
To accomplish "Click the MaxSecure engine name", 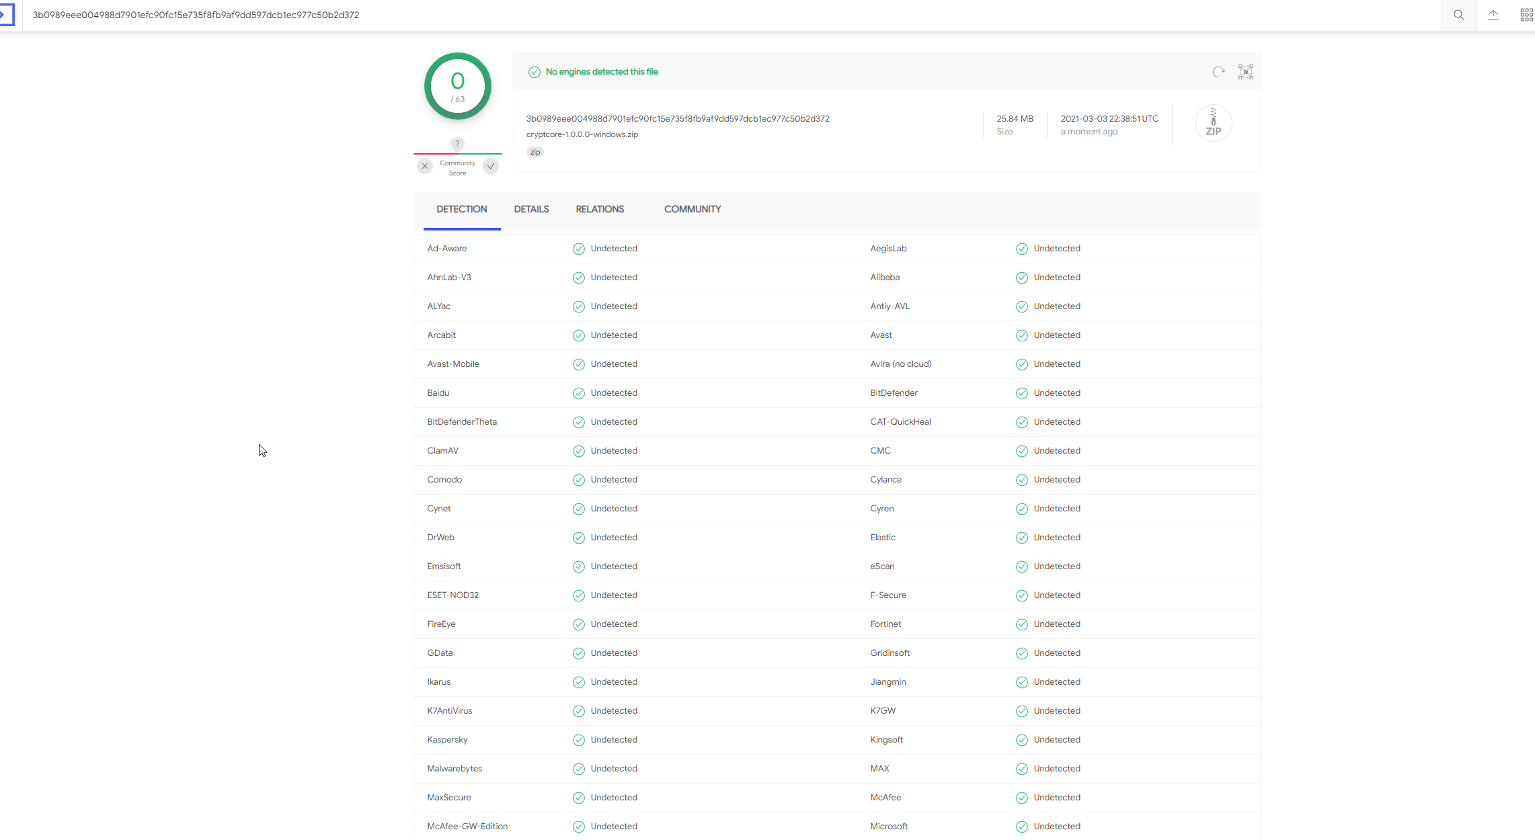I will point(449,798).
